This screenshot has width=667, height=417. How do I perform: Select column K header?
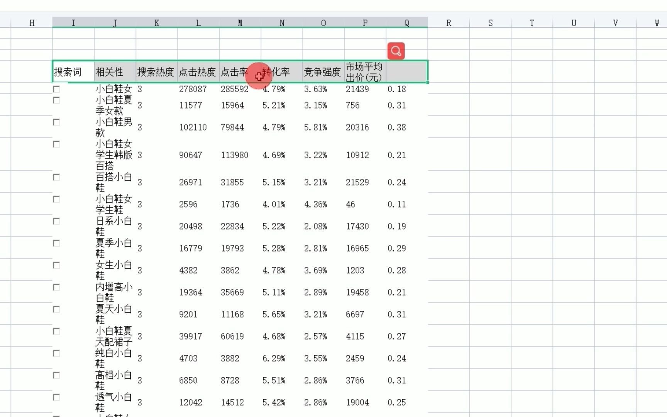(x=157, y=23)
